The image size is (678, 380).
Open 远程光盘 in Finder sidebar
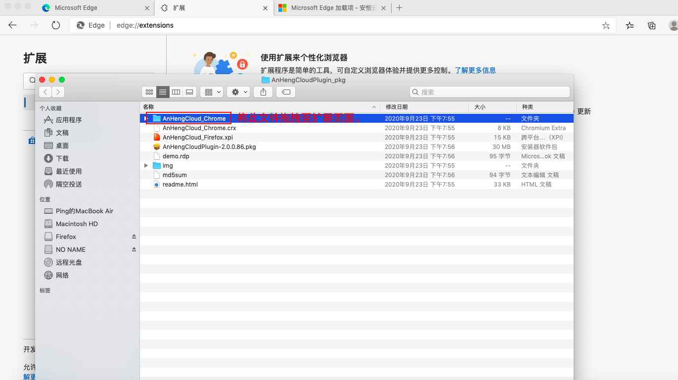coord(69,262)
